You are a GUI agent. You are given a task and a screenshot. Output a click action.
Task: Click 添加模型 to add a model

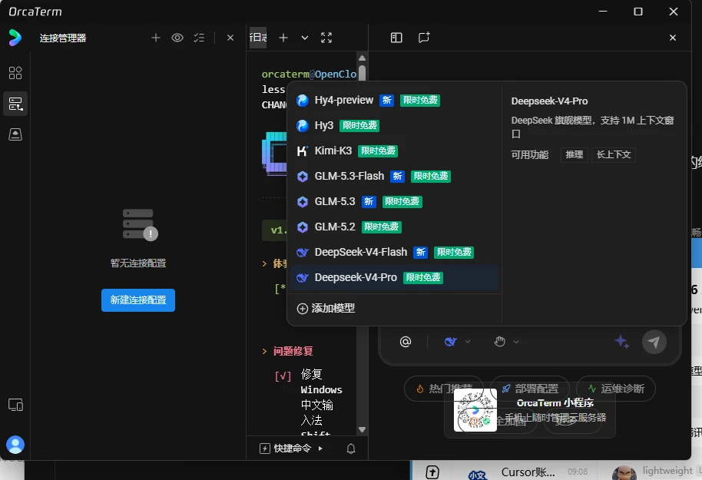click(326, 308)
